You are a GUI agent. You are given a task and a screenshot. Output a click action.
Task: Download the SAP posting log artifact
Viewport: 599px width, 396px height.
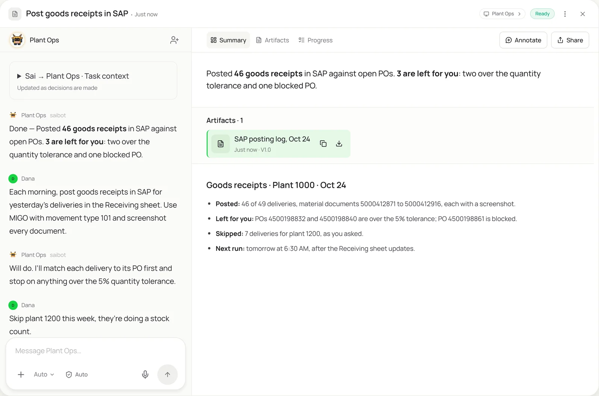(339, 144)
